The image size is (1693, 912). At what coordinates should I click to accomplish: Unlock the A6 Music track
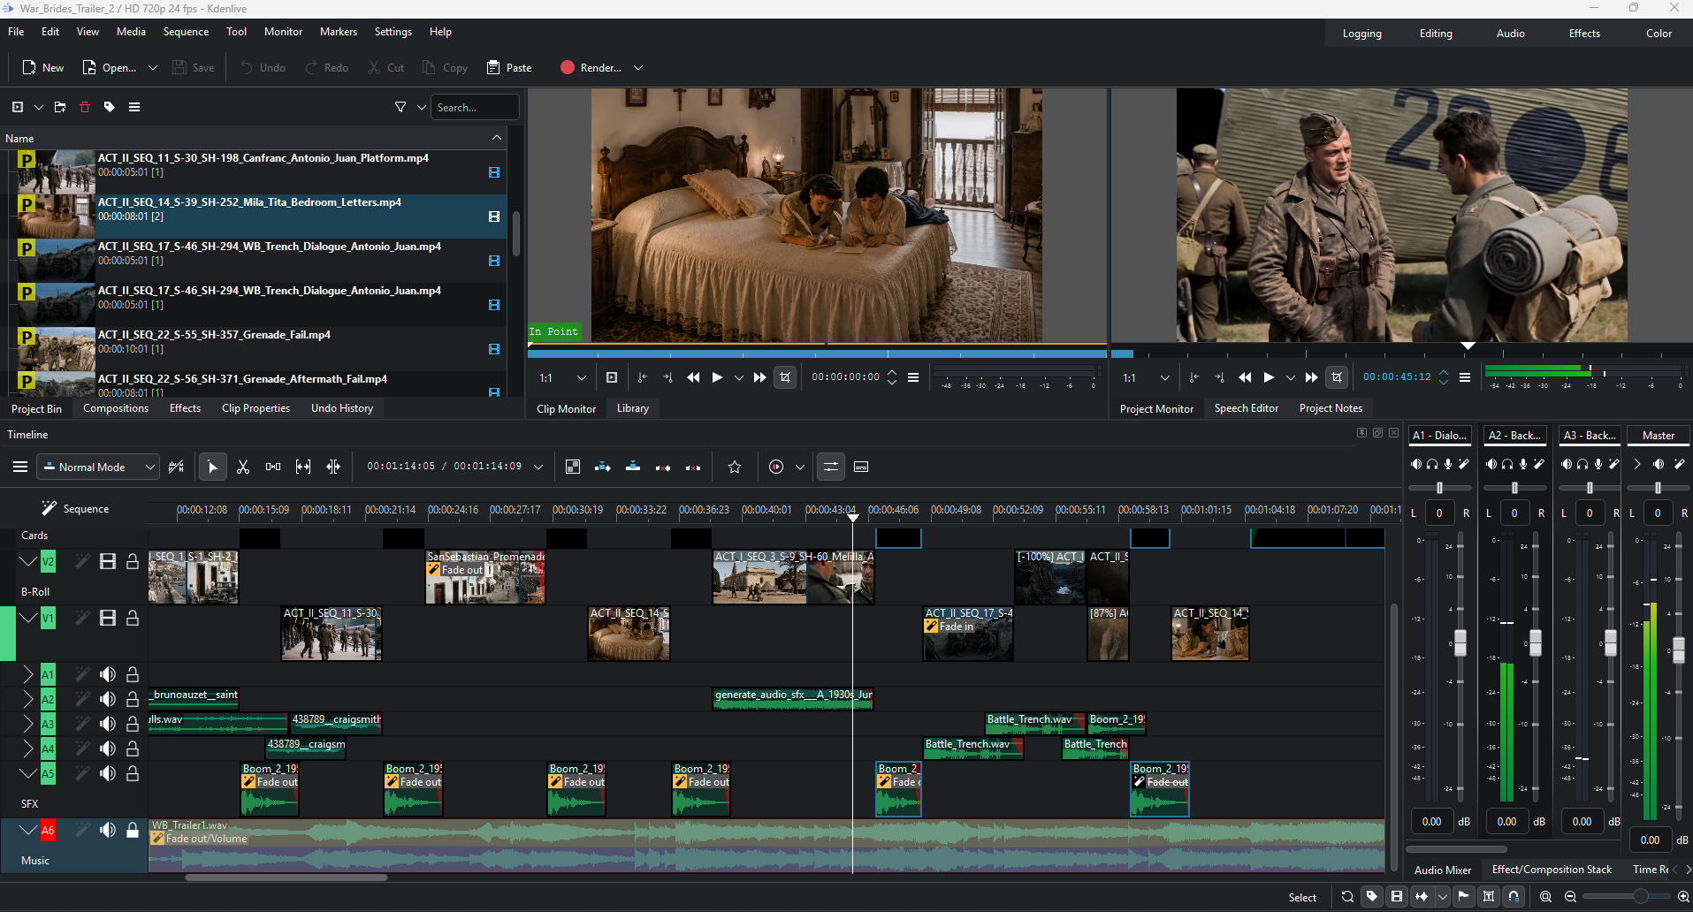133,830
